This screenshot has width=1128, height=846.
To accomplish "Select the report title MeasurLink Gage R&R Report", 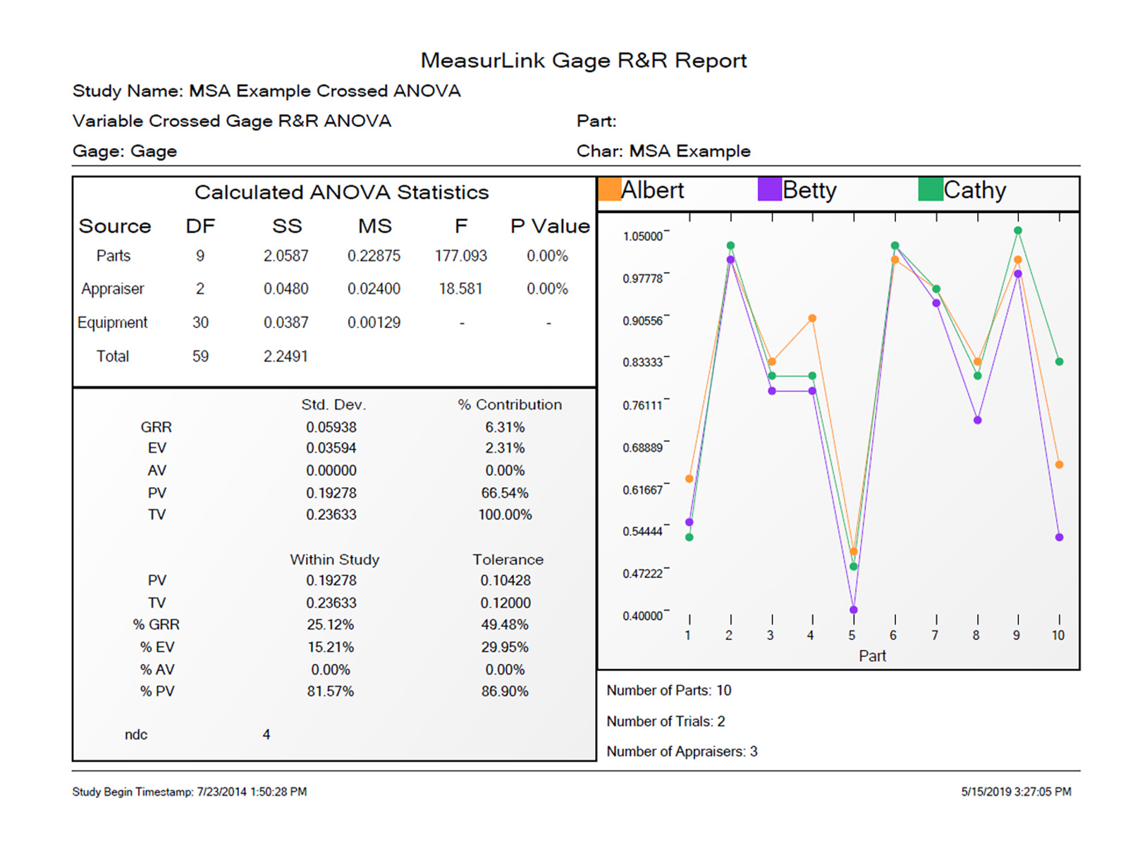I will point(584,61).
